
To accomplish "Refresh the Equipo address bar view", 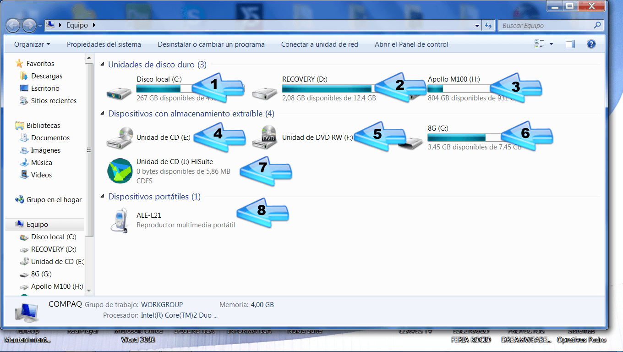I will [x=488, y=25].
